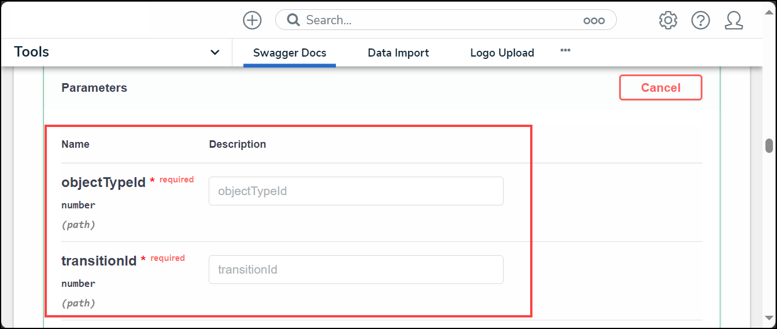Open advanced search options ellipsis in search bar

594,21
